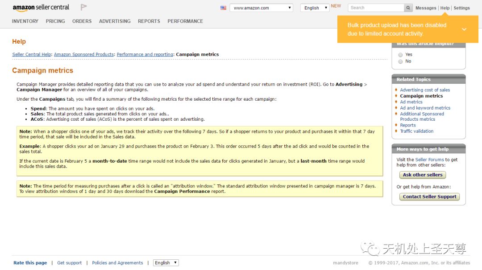The image size is (482, 270).
Task: Open the Messages link
Action: [x=426, y=8]
